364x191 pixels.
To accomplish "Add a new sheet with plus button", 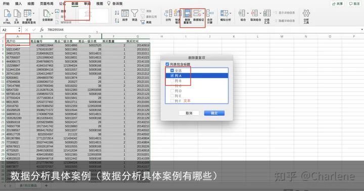I will coord(46,185).
